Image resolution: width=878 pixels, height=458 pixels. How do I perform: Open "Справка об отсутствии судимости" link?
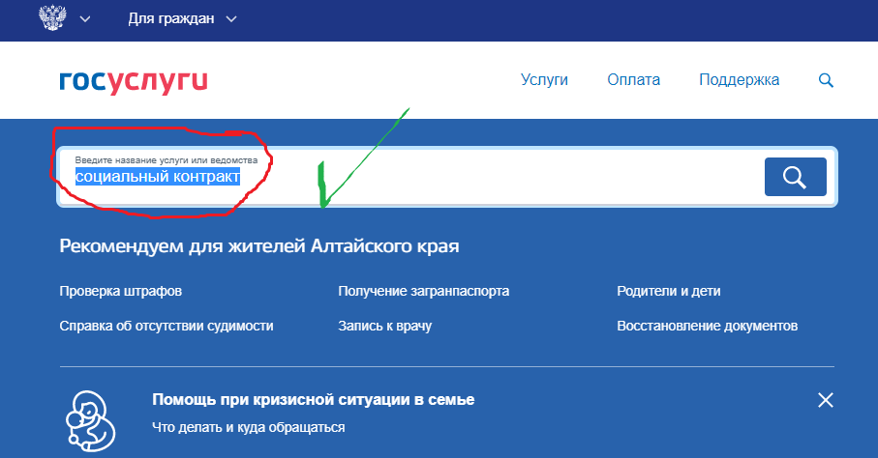coord(167,326)
